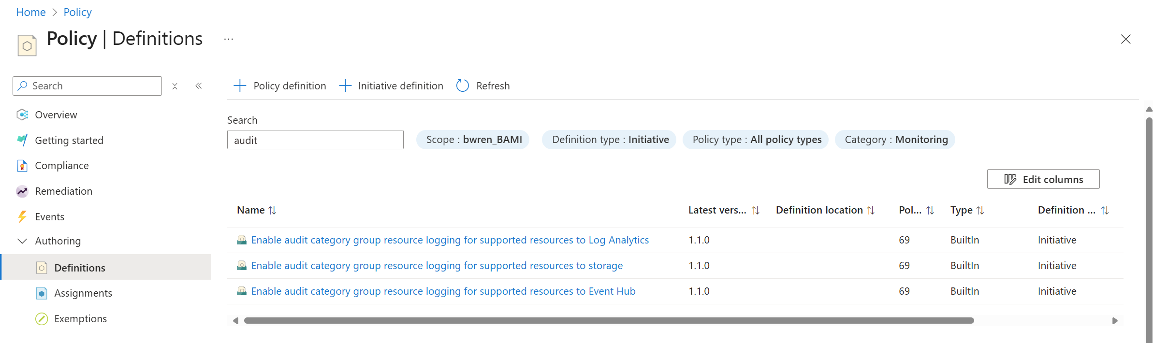1153x343 pixels.
Task: Click the Compliance icon in sidebar
Action: tap(22, 166)
